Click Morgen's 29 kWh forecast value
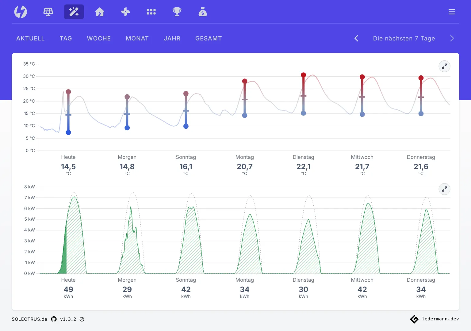 click(127, 290)
